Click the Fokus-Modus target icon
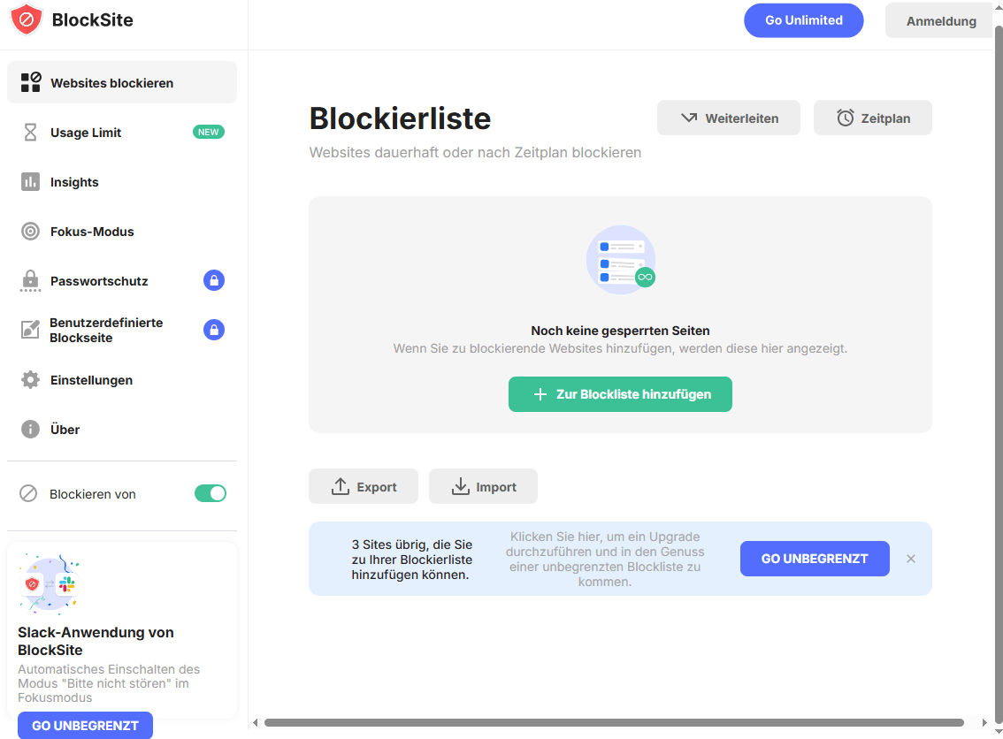The width and height of the screenshot is (1003, 739). (x=31, y=232)
